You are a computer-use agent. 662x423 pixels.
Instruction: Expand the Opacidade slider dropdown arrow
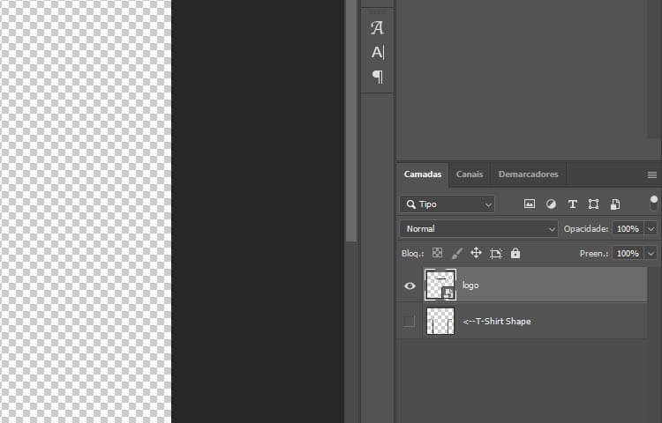[651, 228]
